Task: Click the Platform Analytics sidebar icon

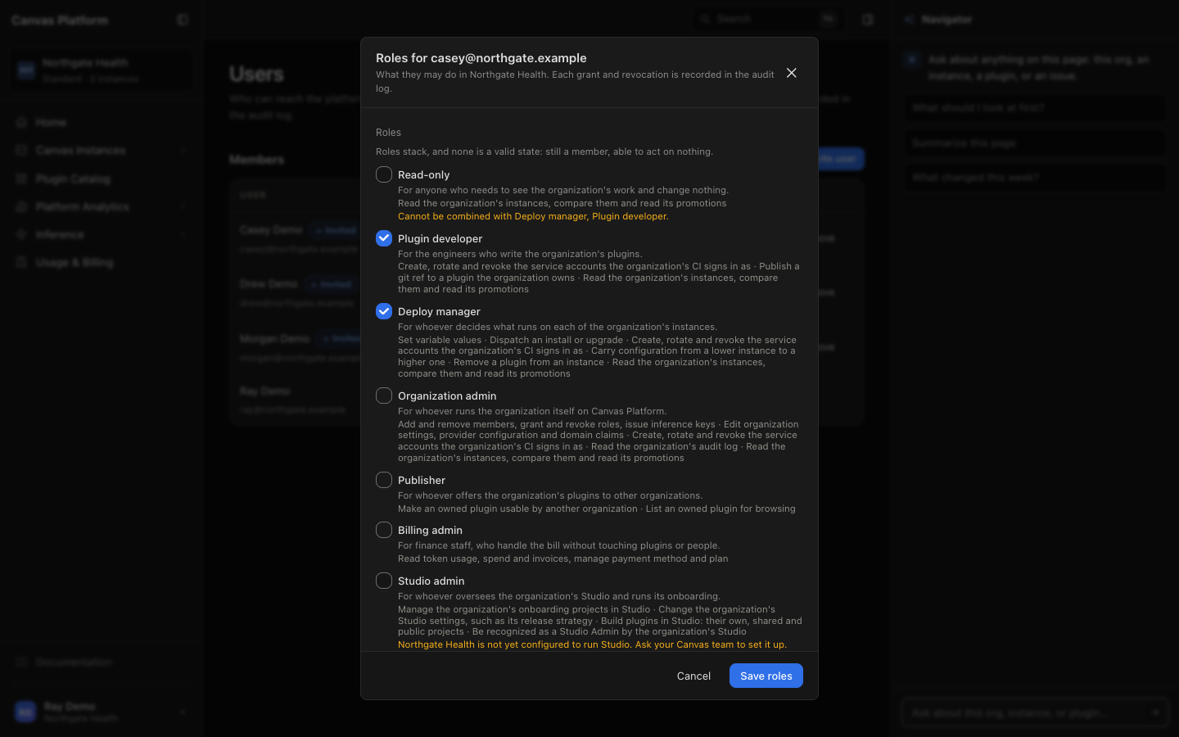Action: [x=22, y=206]
